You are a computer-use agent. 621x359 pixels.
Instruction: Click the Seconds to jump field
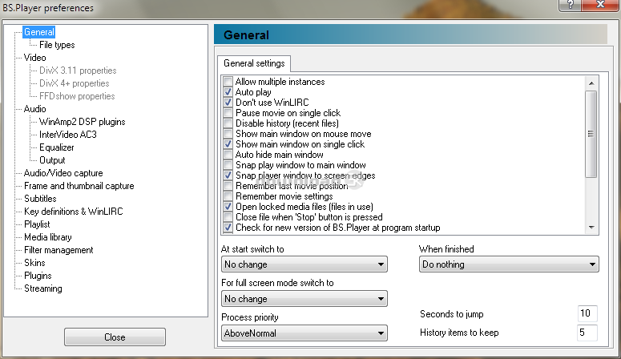pos(587,313)
